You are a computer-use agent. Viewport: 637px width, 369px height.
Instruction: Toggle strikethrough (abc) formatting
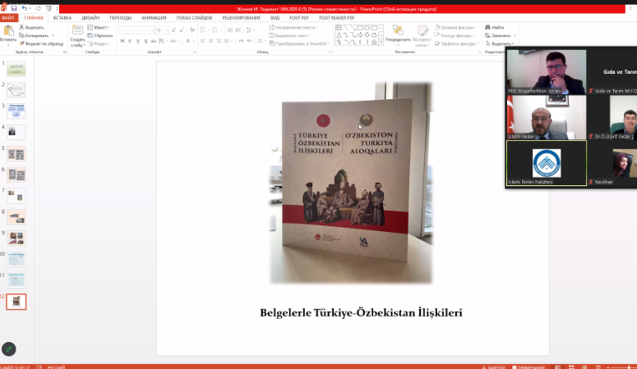click(x=154, y=41)
